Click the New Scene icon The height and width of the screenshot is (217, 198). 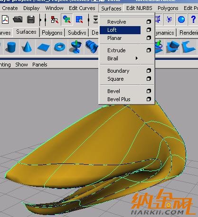coord(5,19)
